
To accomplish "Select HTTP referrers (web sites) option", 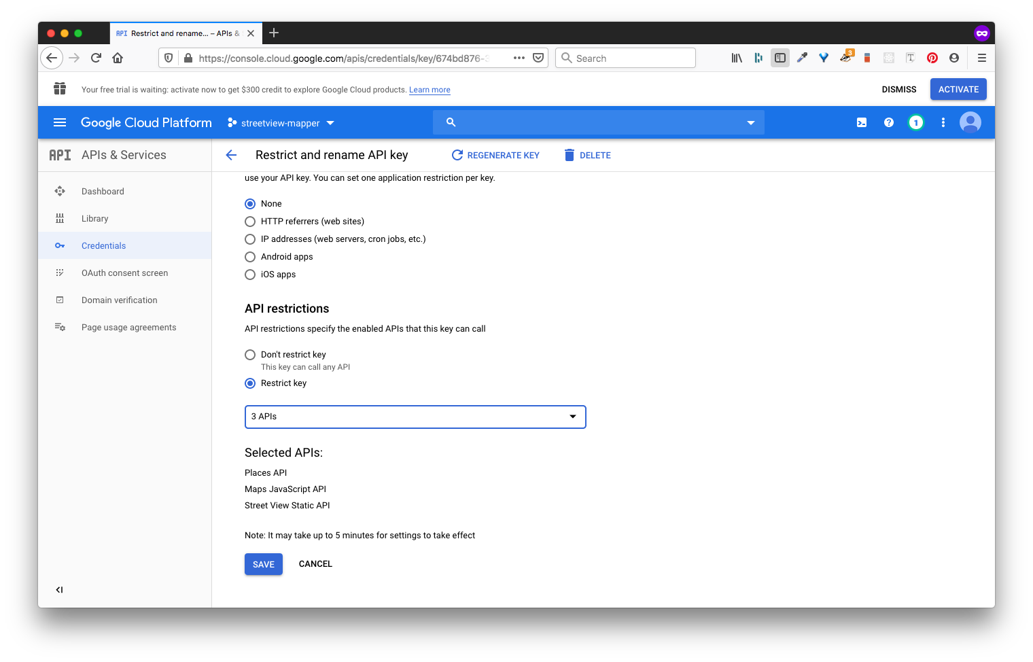I will [250, 222].
